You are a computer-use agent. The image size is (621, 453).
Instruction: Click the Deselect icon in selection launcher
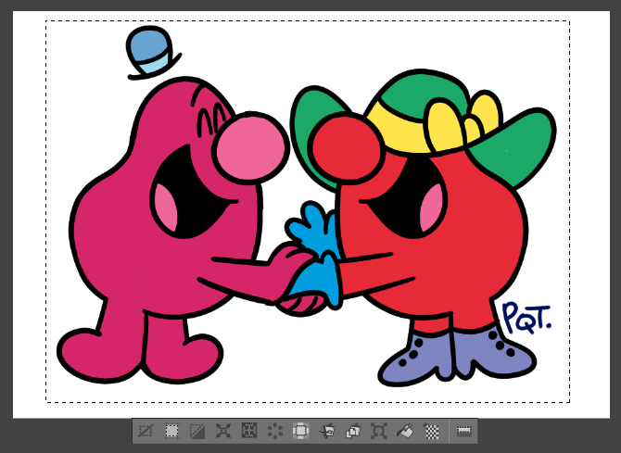click(146, 431)
